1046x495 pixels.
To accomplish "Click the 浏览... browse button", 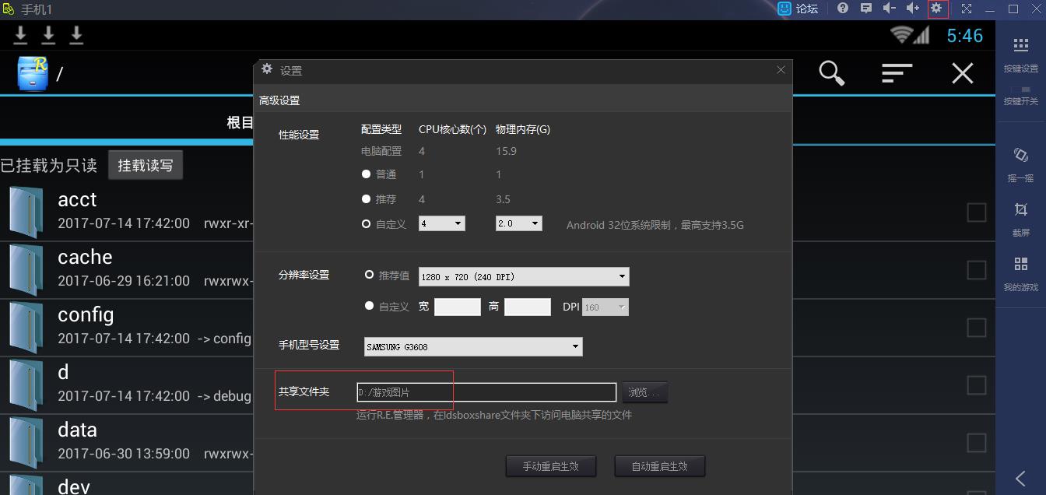I will (644, 392).
